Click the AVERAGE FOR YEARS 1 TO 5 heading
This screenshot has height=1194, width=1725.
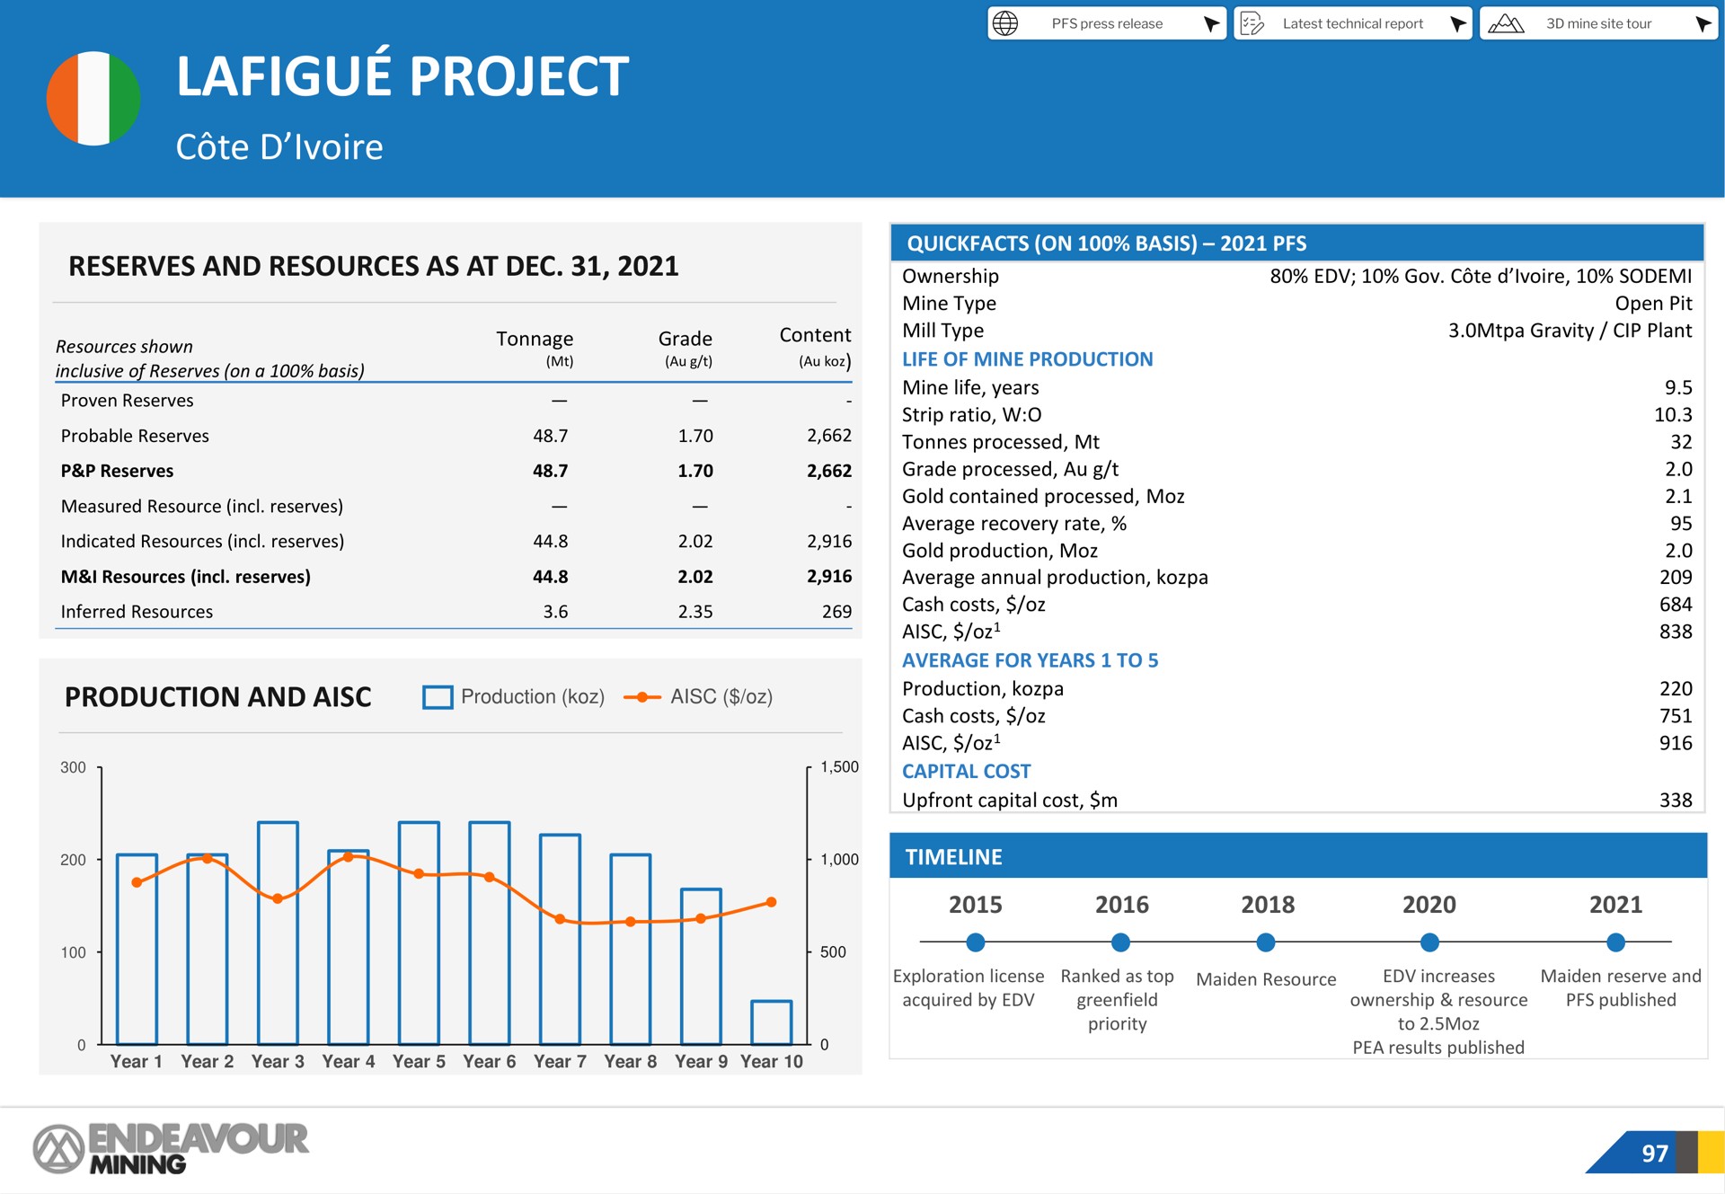pyautogui.click(x=1030, y=660)
